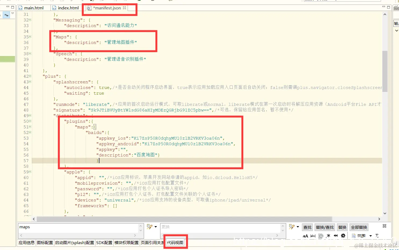Maximize the left side panel
The image size is (399, 250).
(12, 7)
